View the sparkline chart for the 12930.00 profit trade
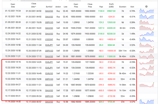The height and width of the screenshot is (104, 158). 147,22
